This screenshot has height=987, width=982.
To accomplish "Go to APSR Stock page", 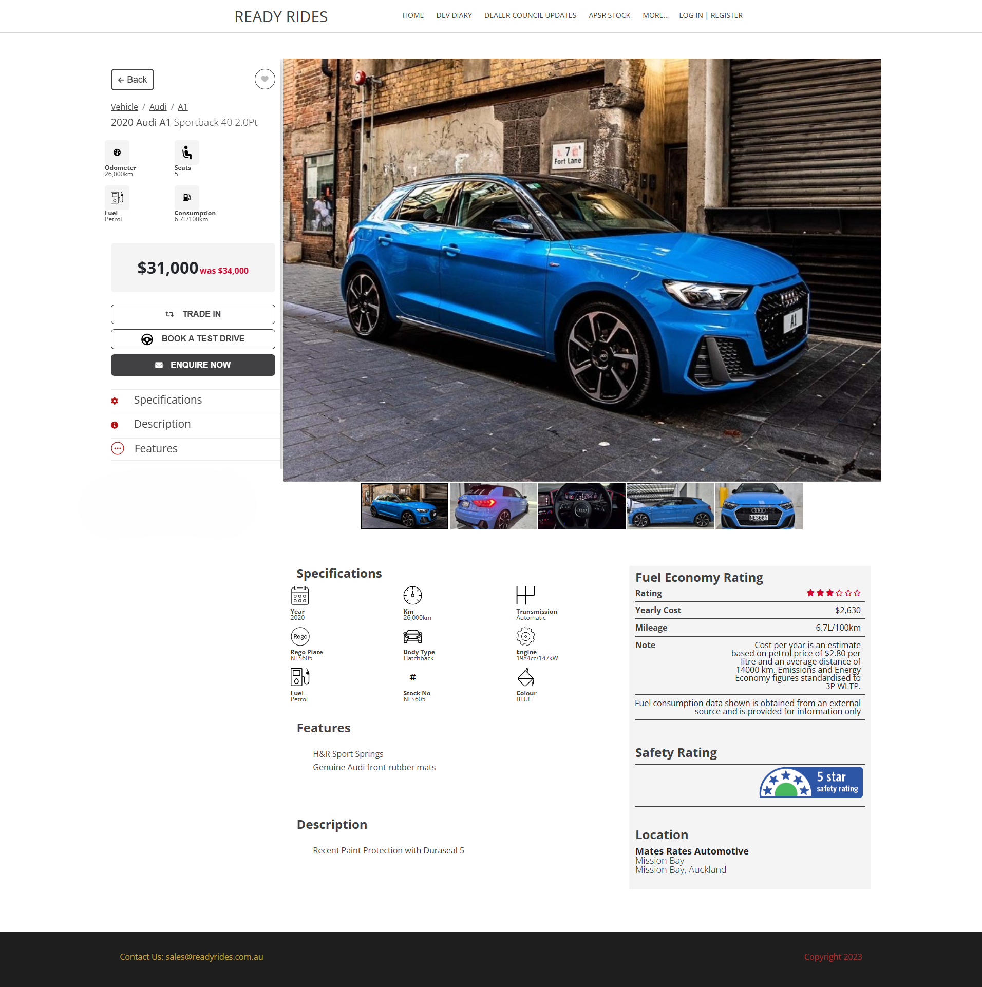I will 609,15.
